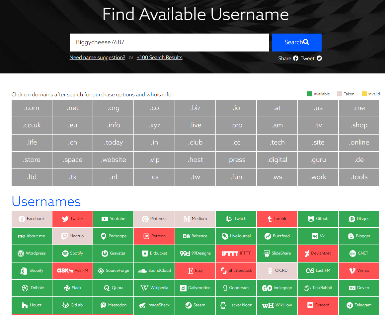Open the .digital domain tile

point(277,160)
